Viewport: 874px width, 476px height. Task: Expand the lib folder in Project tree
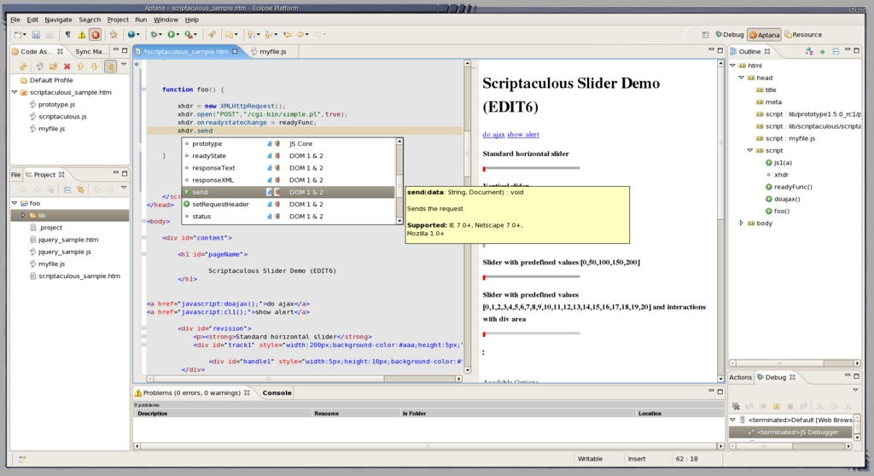coord(23,216)
